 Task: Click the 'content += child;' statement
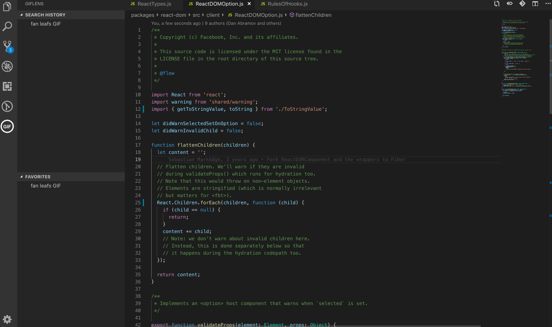pos(187,231)
